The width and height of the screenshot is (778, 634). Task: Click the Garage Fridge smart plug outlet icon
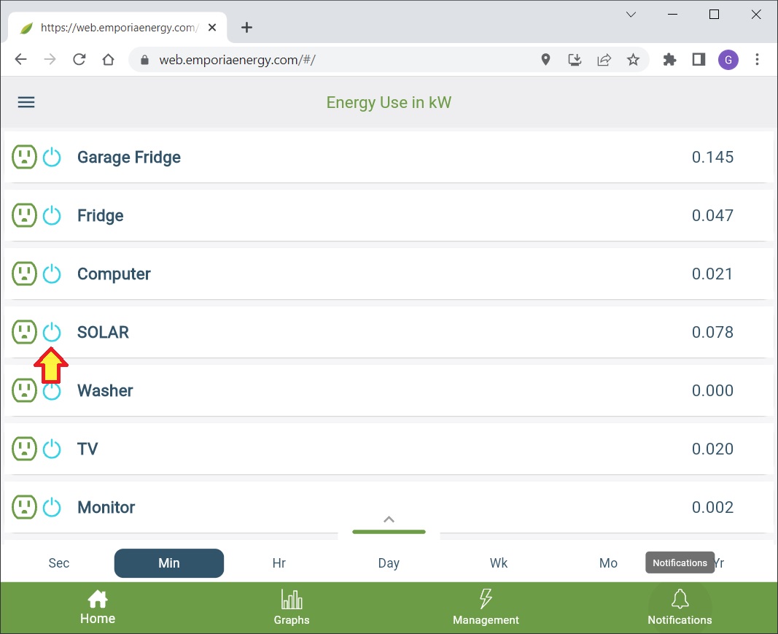[x=24, y=157]
